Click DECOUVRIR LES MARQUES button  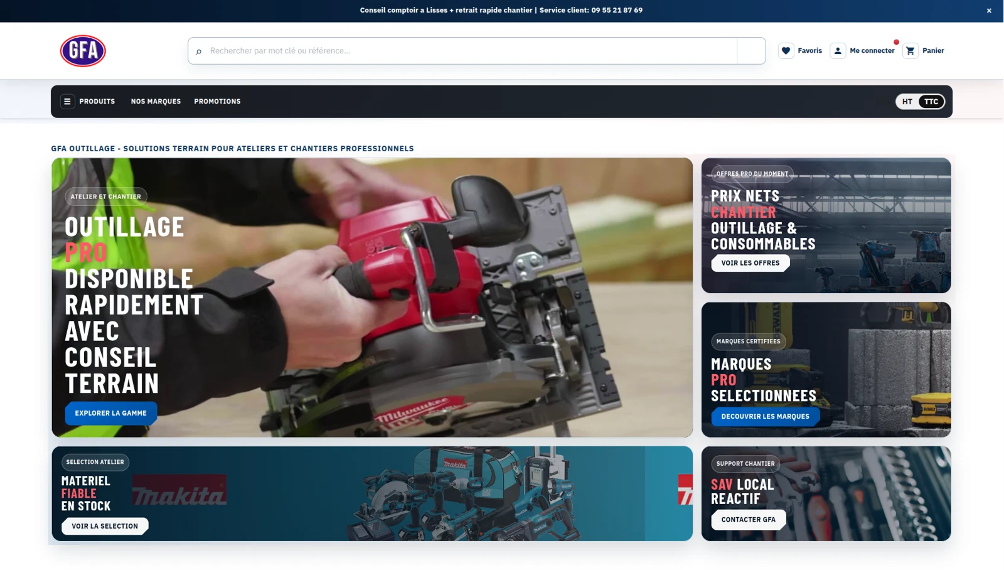pyautogui.click(x=766, y=416)
